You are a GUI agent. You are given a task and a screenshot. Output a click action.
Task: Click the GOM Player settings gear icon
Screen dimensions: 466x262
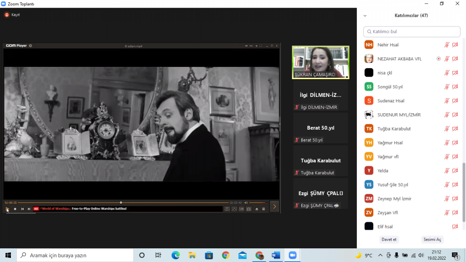[30, 45]
